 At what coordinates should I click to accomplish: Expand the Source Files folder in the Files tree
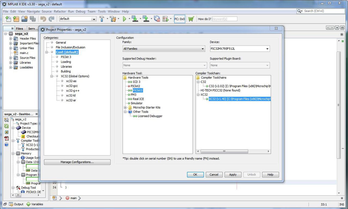[11, 58]
